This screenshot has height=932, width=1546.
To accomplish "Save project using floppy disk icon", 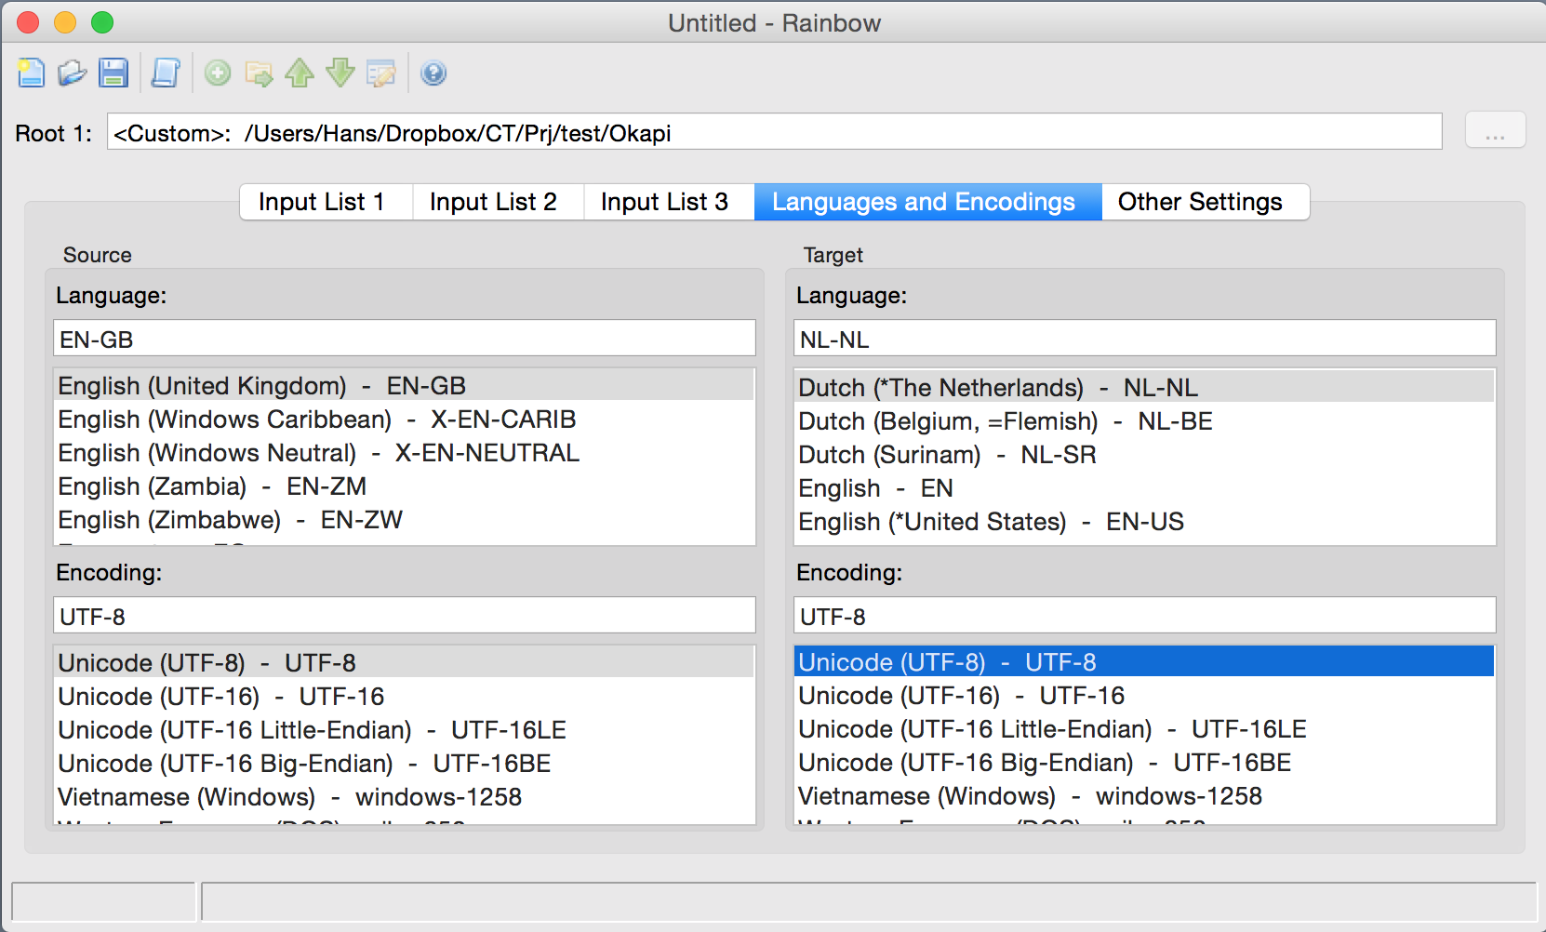I will 113,73.
